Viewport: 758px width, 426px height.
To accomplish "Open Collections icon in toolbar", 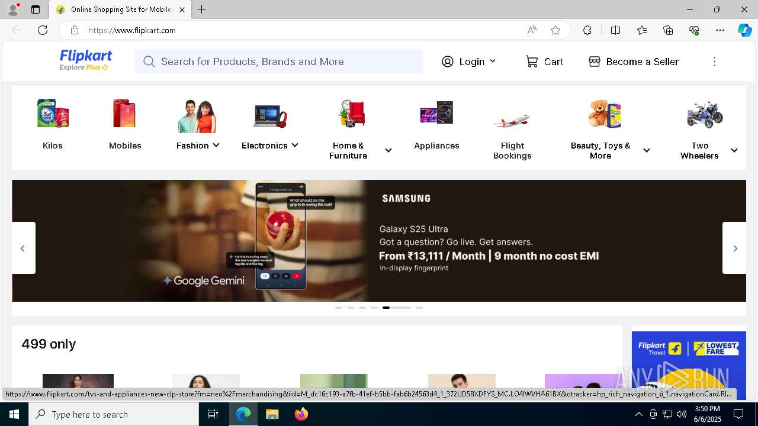I will (668, 30).
